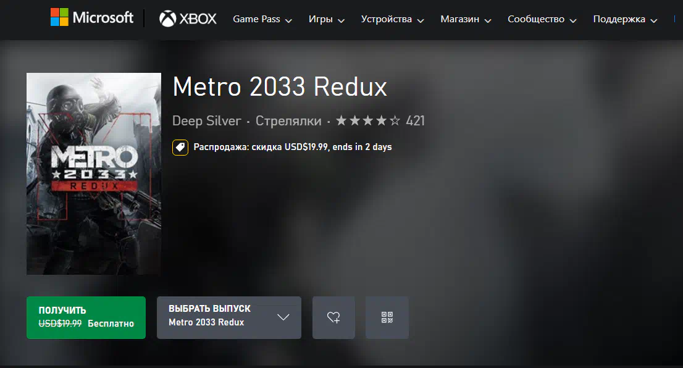Click the sale discount USD$19.99 notice text
This screenshot has height=368, width=683.
[x=293, y=147]
